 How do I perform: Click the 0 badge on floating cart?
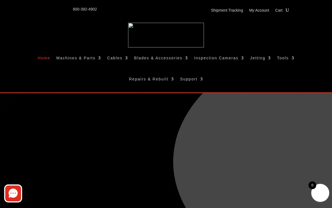pyautogui.click(x=312, y=185)
